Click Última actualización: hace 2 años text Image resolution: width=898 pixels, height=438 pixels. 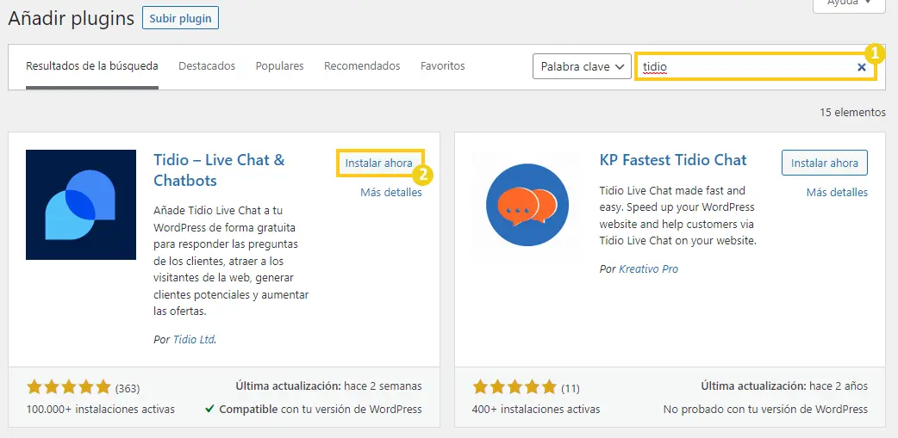pyautogui.click(x=784, y=386)
